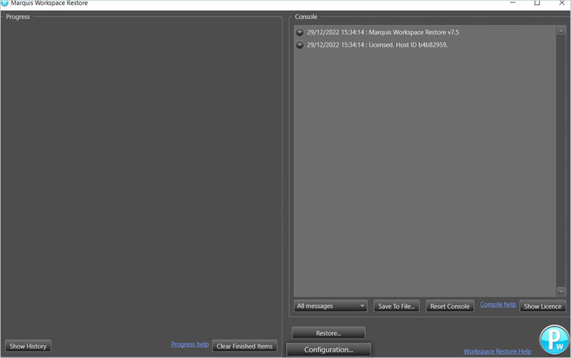This screenshot has height=358, width=571.
Task: Click console scrollbar down arrow
Action: pyautogui.click(x=561, y=291)
